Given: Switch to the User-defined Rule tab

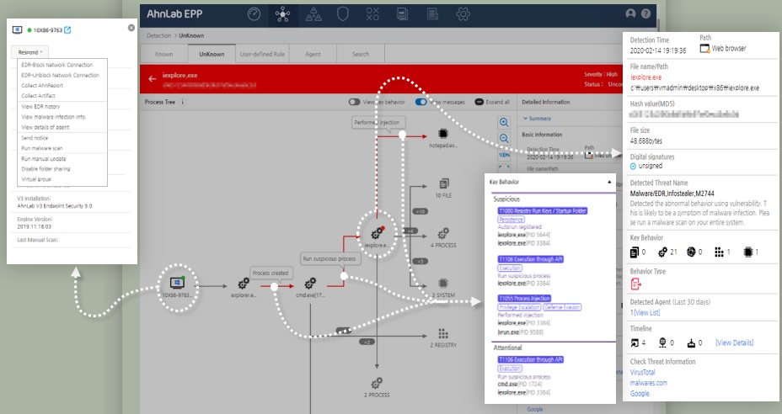Looking at the screenshot, I should click(261, 54).
